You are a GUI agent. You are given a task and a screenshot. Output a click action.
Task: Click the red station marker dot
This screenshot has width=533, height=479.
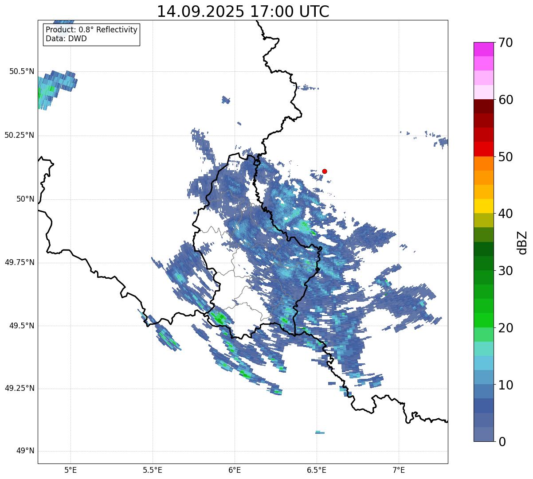click(325, 171)
